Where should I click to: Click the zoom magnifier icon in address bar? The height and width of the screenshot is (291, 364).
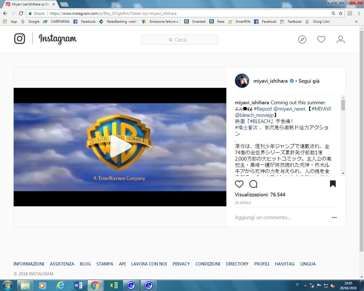pos(333,13)
